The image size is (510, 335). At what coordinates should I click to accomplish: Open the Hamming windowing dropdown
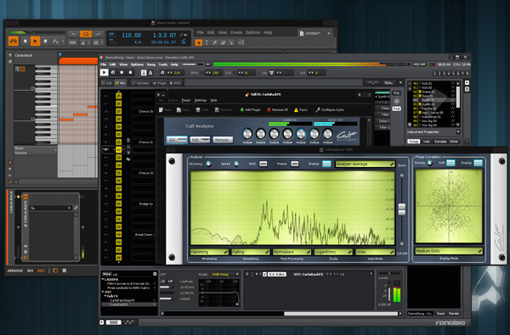pos(209,252)
